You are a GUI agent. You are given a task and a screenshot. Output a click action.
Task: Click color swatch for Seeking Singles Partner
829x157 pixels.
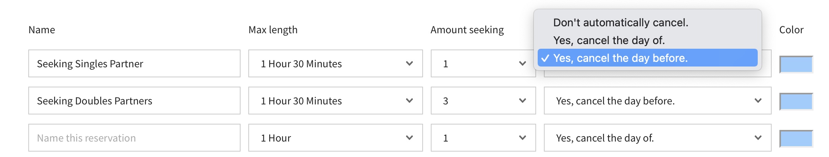(796, 65)
